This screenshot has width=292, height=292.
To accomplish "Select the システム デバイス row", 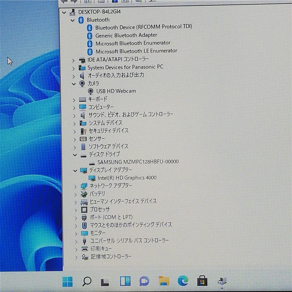I will (x=105, y=123).
